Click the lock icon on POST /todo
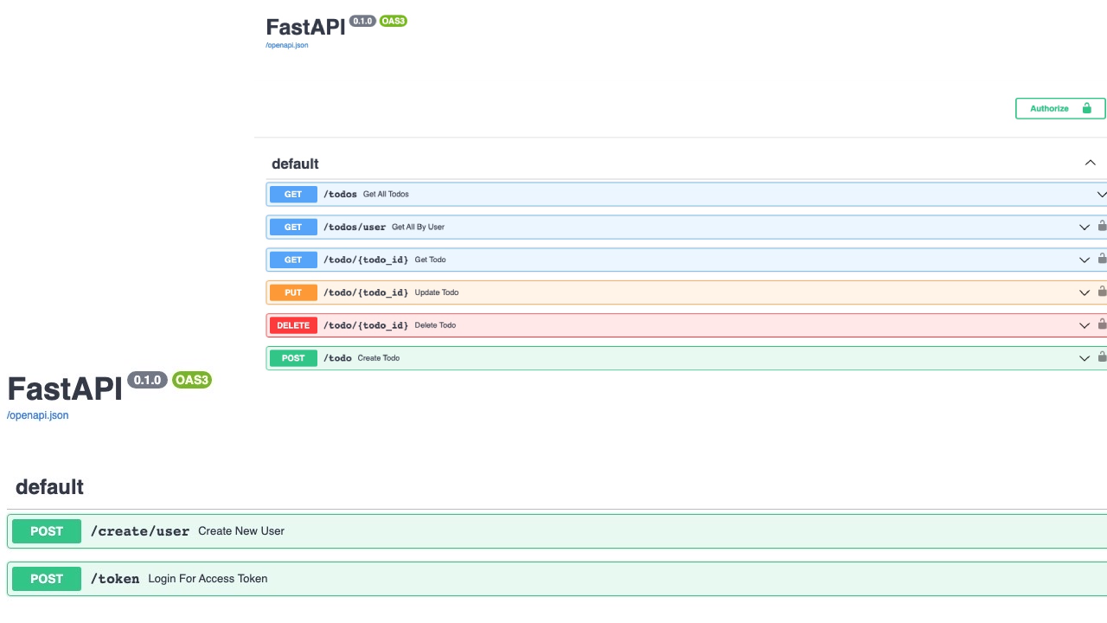Viewport: 1107px width, 623px height. 1102,357
